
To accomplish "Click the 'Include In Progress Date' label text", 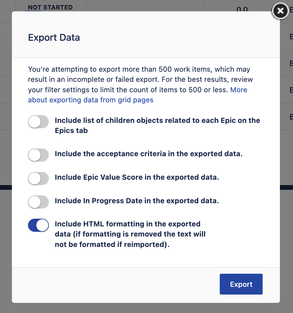I will [x=137, y=201].
